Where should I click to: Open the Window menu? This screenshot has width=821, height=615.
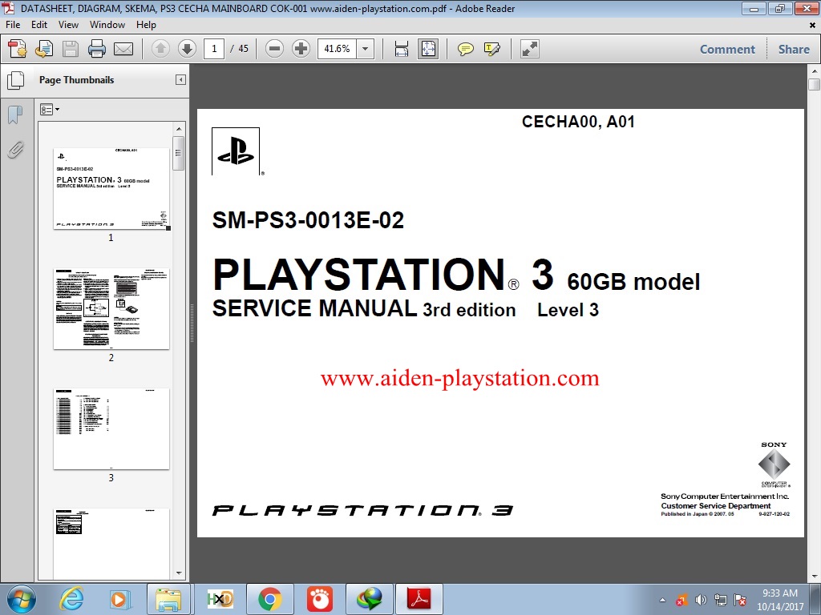(x=107, y=25)
